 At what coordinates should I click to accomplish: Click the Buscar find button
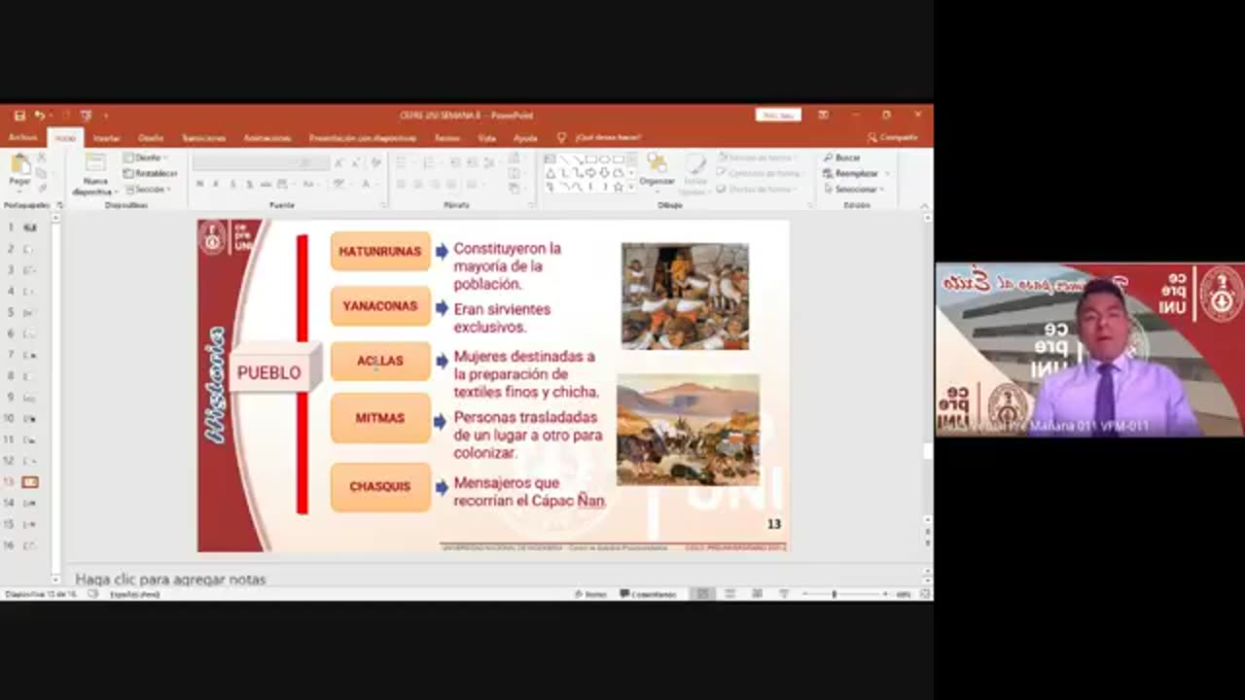[x=842, y=157]
